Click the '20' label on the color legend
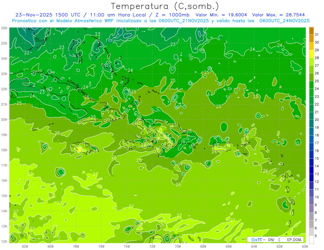The height and width of the screenshot is (250, 324). tap(317, 120)
